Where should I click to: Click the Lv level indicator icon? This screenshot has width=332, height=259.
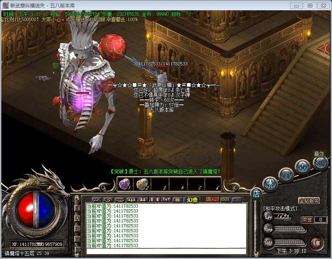pyautogui.click(x=268, y=216)
